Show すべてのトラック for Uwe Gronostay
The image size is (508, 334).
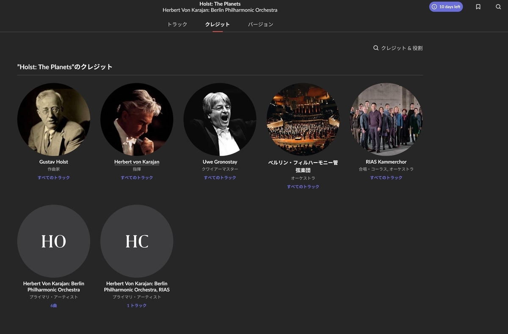(220, 177)
